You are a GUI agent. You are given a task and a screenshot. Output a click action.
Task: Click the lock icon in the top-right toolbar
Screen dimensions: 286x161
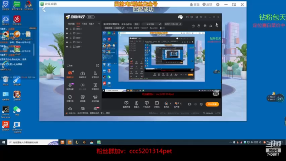pos(199,26)
